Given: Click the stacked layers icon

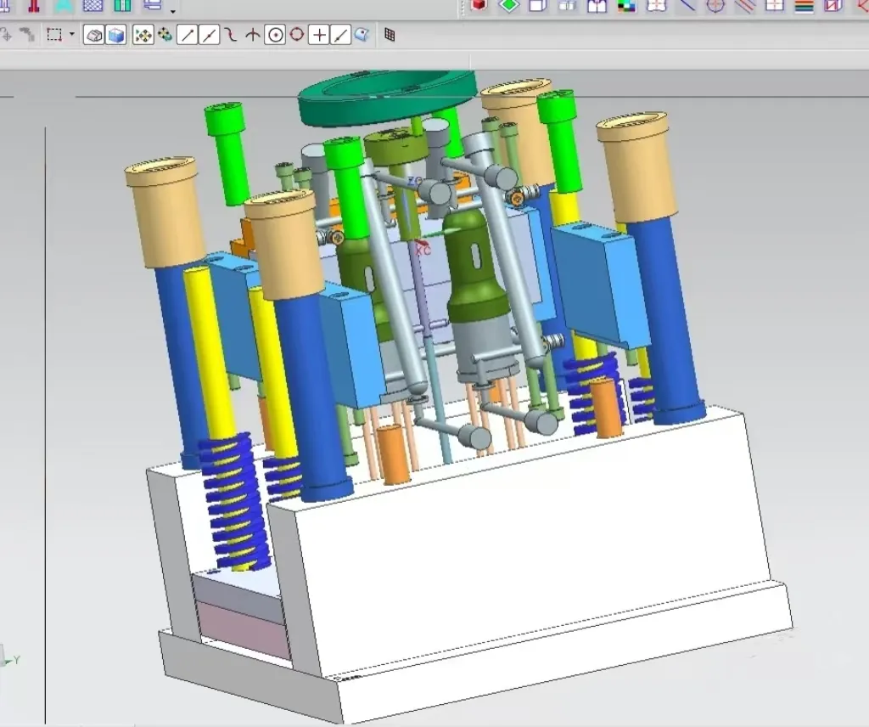Looking at the screenshot, I should click(x=152, y=6).
